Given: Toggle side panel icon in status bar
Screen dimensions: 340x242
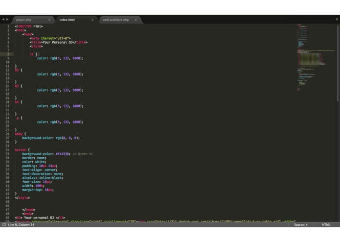Looking at the screenshot, I should [x=4, y=225].
